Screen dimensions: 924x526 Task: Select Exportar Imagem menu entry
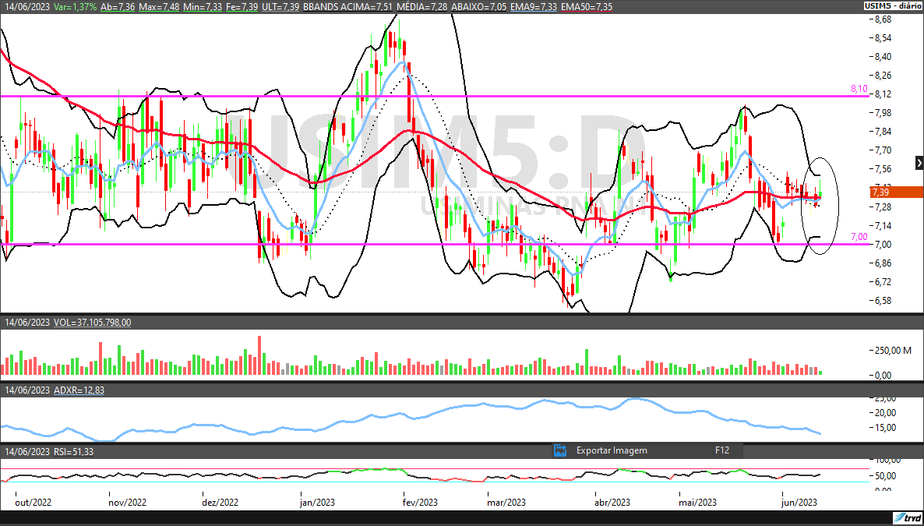612,450
